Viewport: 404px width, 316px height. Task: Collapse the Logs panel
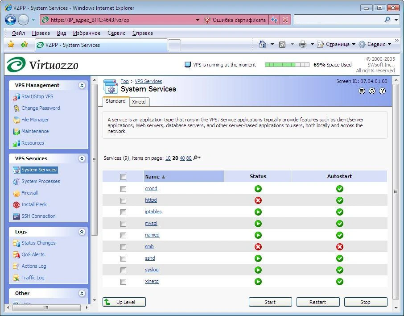coord(82,232)
